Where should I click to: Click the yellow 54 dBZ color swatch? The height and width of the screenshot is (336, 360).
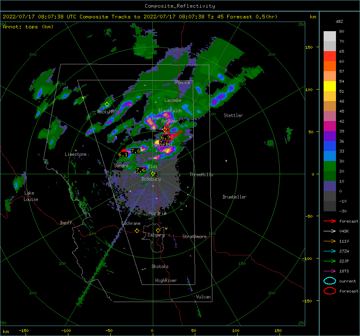330,86
